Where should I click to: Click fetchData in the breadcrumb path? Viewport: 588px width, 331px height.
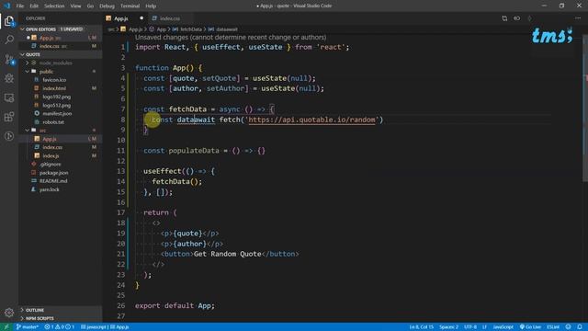(191, 29)
